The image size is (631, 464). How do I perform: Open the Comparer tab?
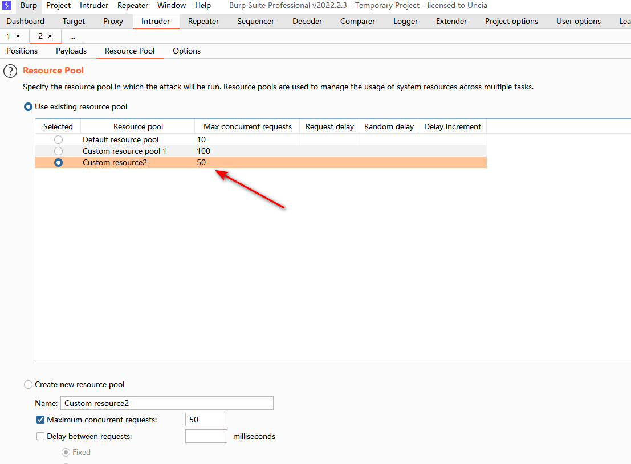coord(357,21)
